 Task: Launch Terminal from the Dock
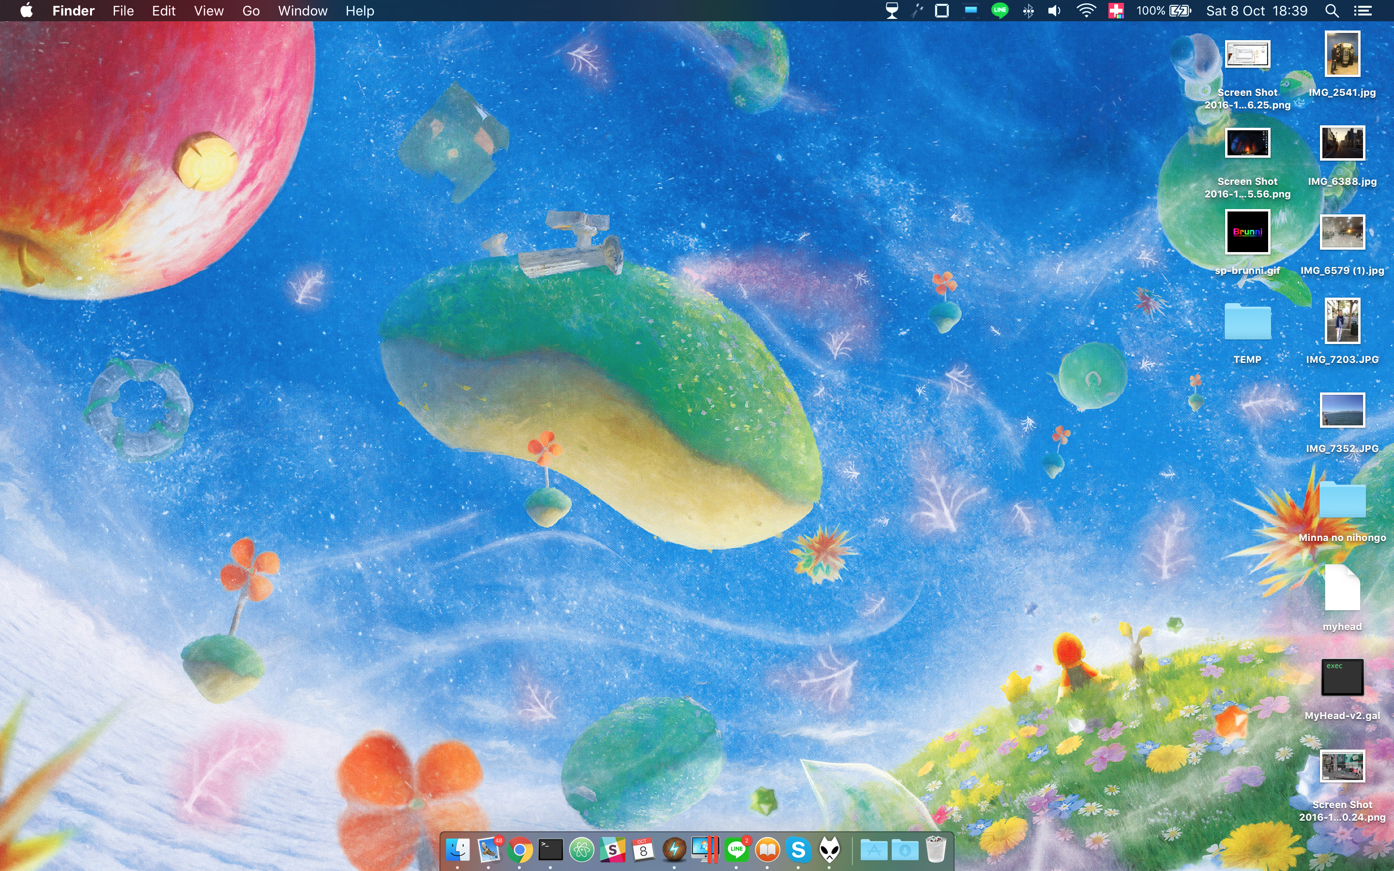550,850
